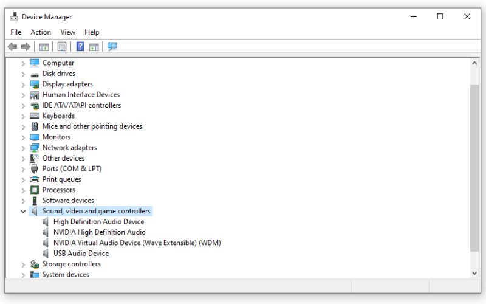Select NVIDIA Virtual Audio Device (Wave Extensible)

137,243
